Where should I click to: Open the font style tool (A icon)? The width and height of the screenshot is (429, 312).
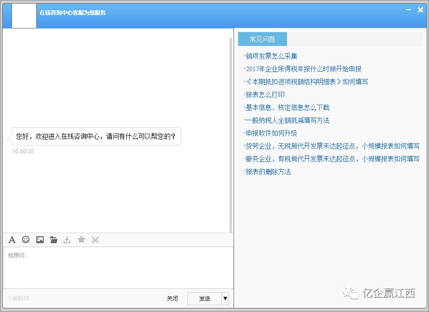point(12,240)
